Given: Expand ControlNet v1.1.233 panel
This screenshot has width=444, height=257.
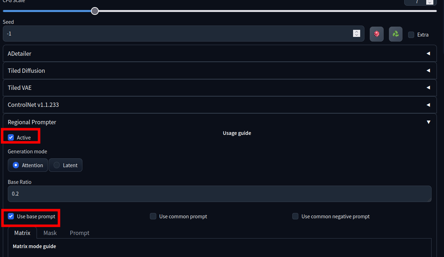Looking at the screenshot, I should (x=220, y=105).
